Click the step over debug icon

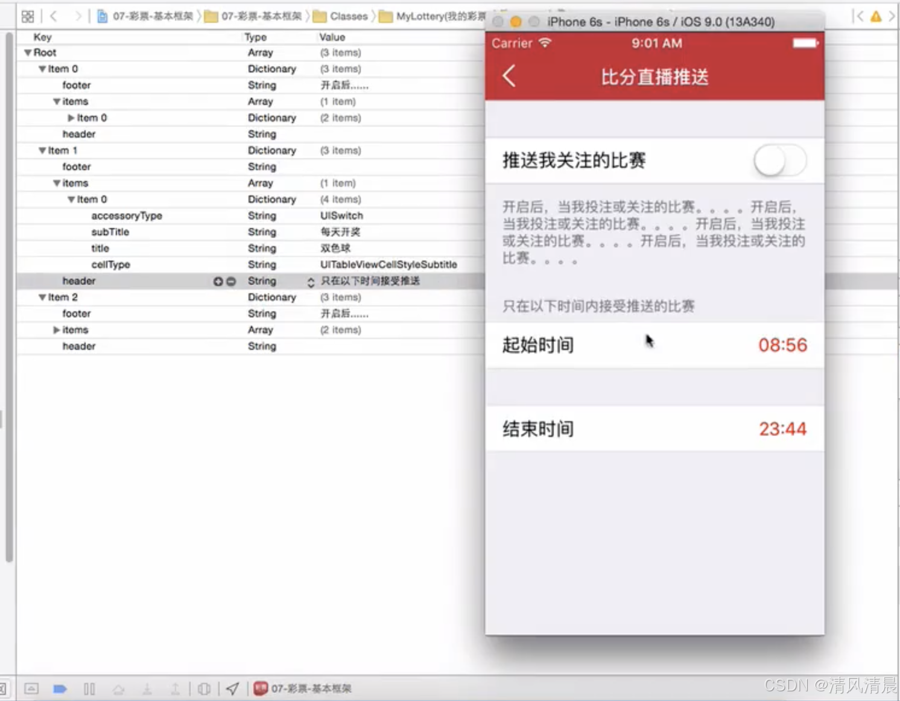click(119, 688)
